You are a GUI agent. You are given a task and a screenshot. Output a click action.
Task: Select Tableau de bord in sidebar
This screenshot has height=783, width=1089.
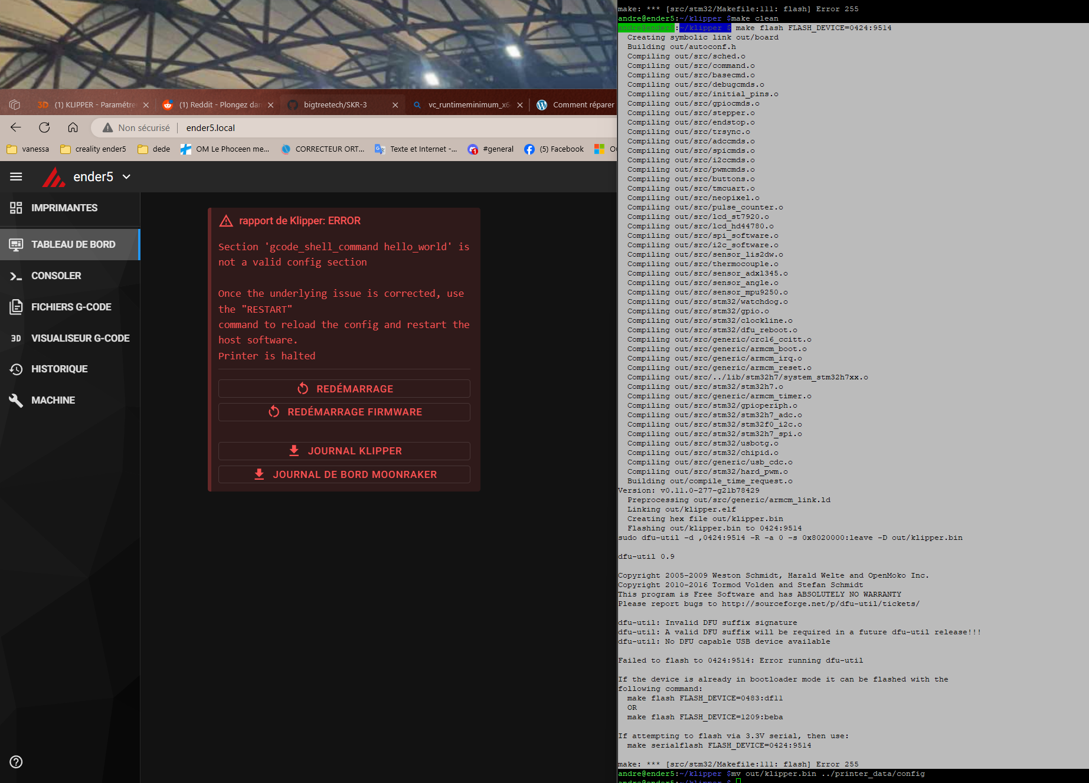coord(70,244)
